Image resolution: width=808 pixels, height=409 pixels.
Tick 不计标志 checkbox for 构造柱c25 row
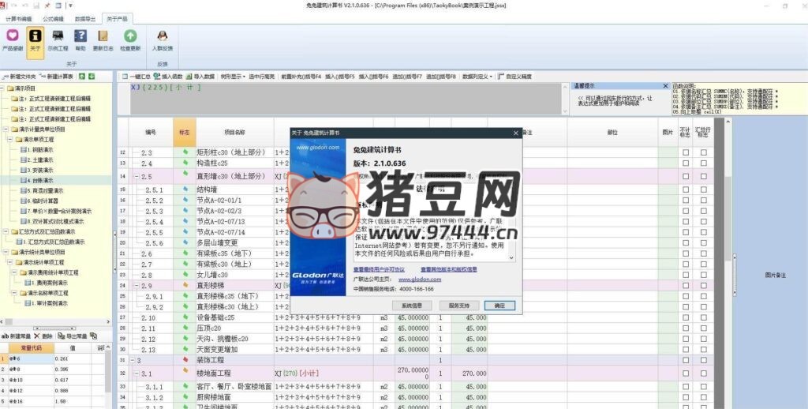point(686,163)
